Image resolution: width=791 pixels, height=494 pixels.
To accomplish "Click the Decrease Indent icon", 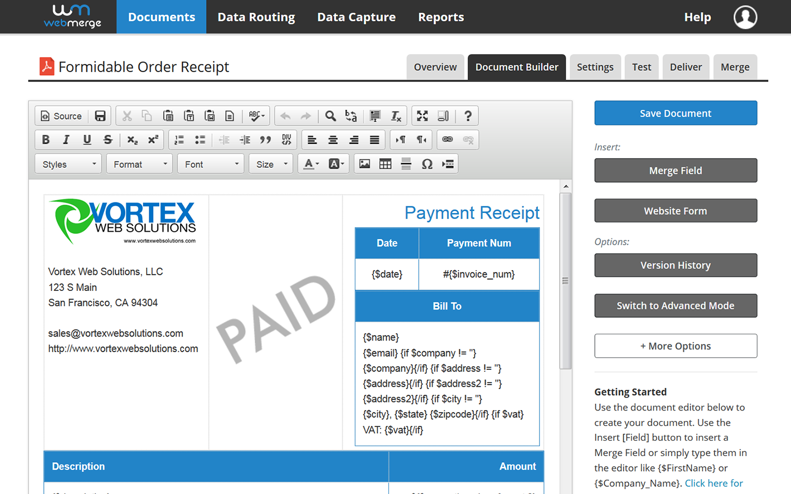I will [224, 140].
